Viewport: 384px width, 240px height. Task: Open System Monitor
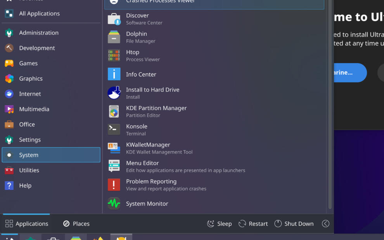214,204
